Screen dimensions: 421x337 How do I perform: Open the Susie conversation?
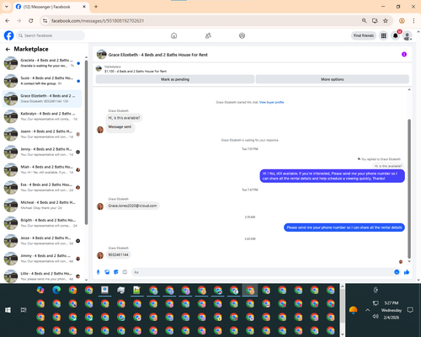[42, 81]
